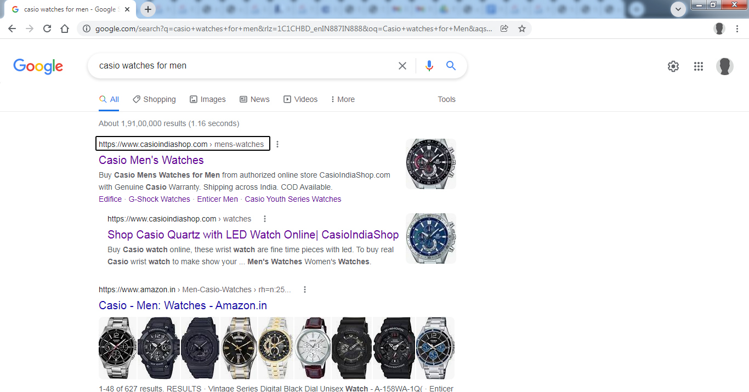Viewport: 749px width, 392px height.
Task: Open Google settings gear icon
Action: click(x=673, y=66)
